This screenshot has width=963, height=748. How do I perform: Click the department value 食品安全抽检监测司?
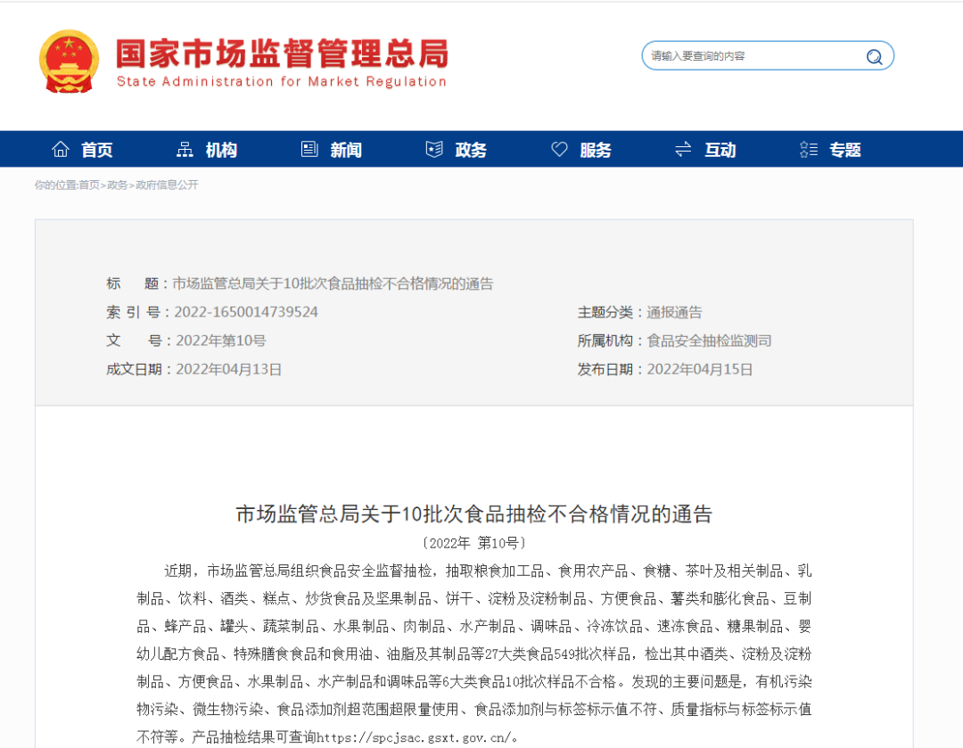[709, 341]
